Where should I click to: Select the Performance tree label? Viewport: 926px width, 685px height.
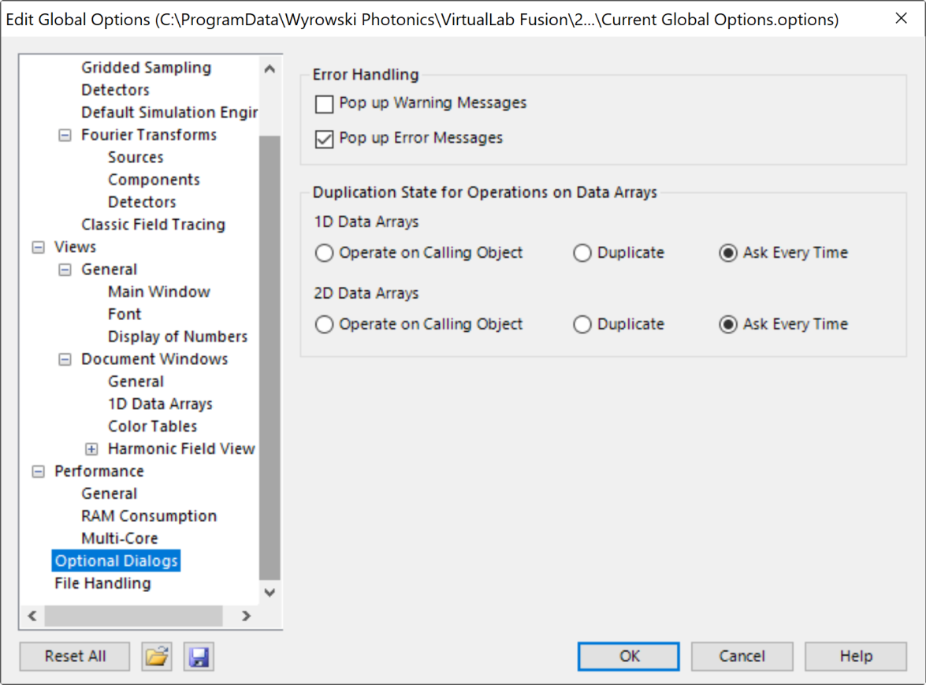click(99, 471)
